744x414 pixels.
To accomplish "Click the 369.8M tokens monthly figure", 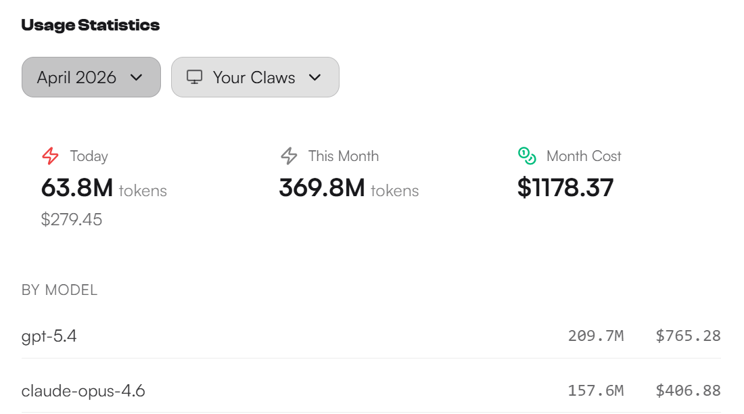I will pos(322,188).
